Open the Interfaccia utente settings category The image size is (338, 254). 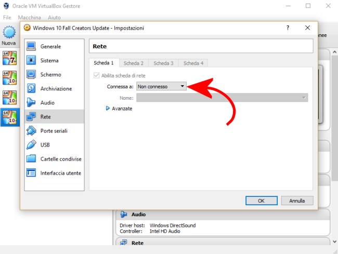[54, 173]
